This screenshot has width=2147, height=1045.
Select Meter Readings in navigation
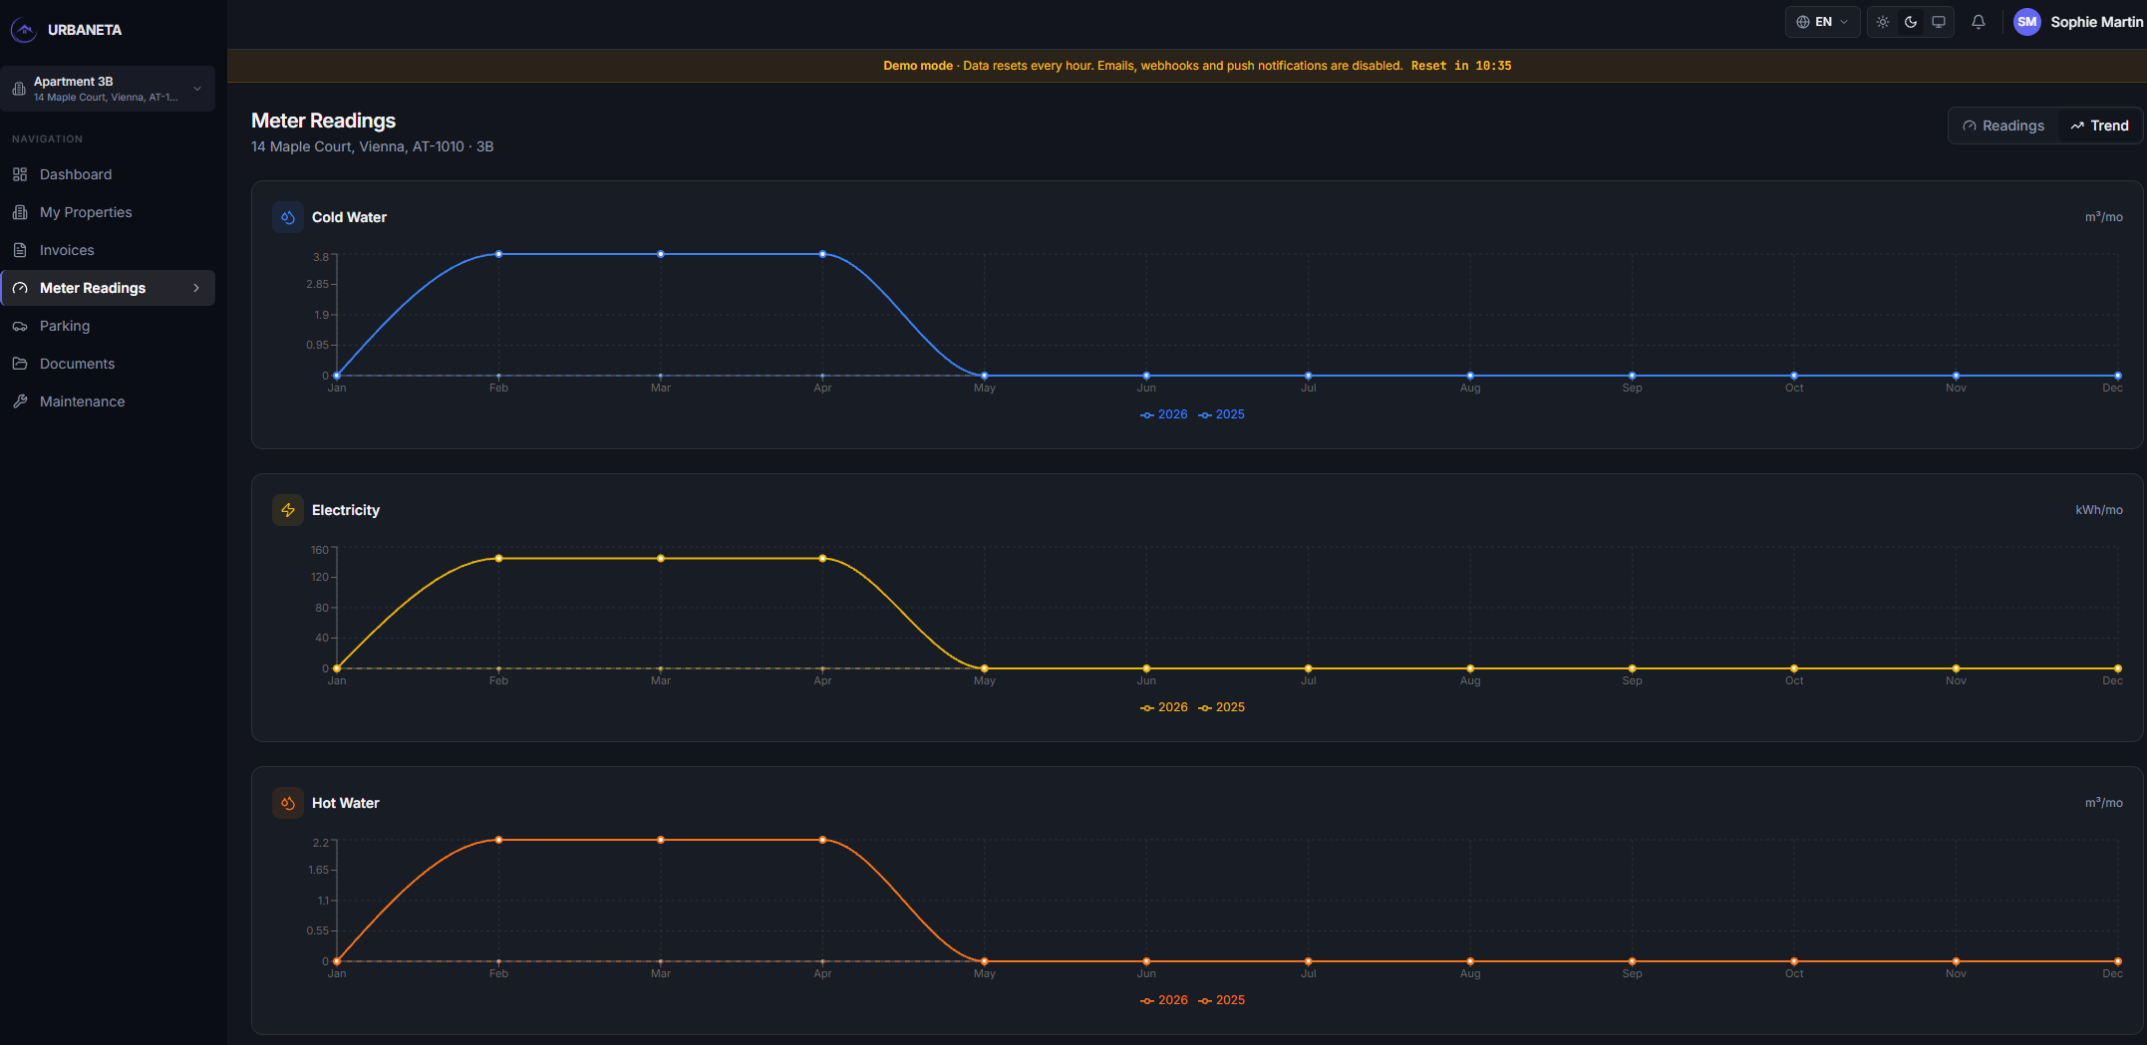[x=108, y=288]
